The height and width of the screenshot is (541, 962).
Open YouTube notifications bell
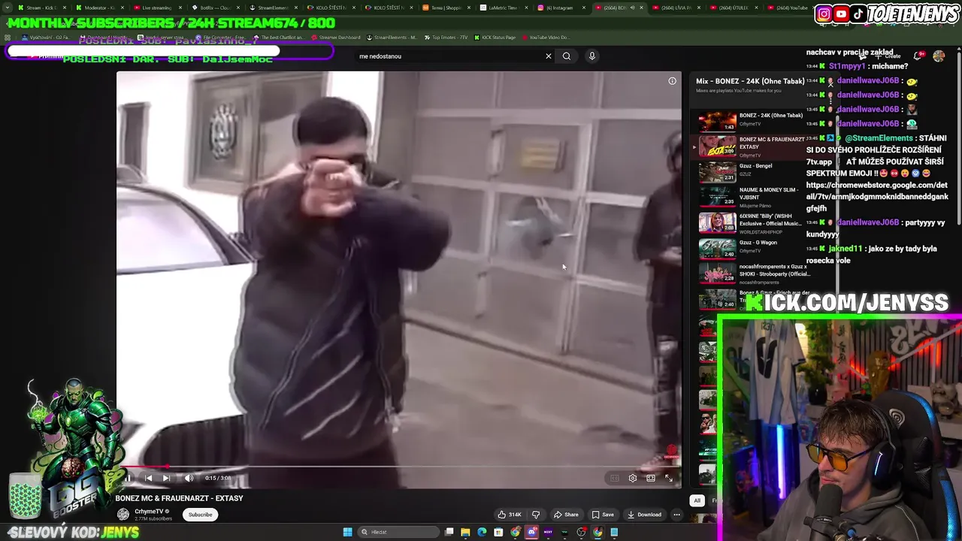(x=918, y=56)
